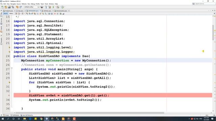Viewport: 216px width, 121px height.
Task: Expand the Run project dropdown arrow
Action: coord(55,7)
